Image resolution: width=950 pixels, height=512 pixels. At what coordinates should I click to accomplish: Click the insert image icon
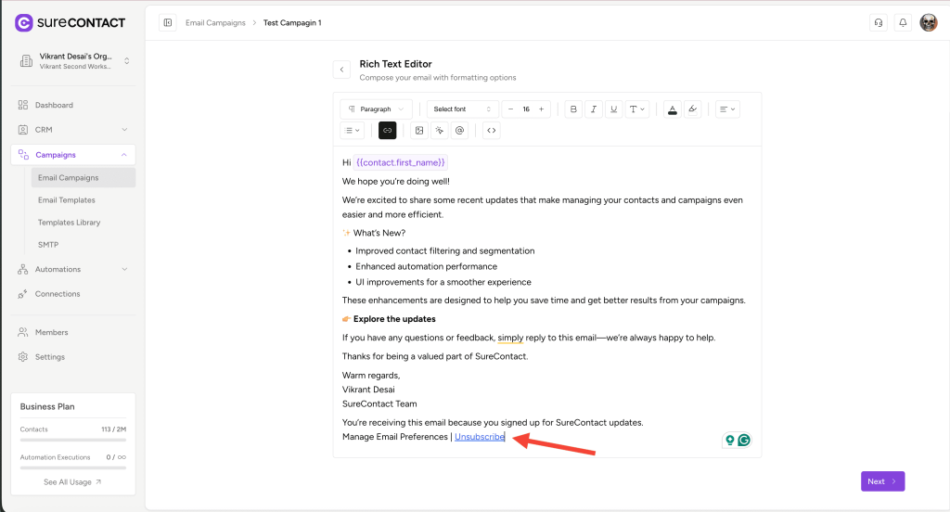[418, 131]
